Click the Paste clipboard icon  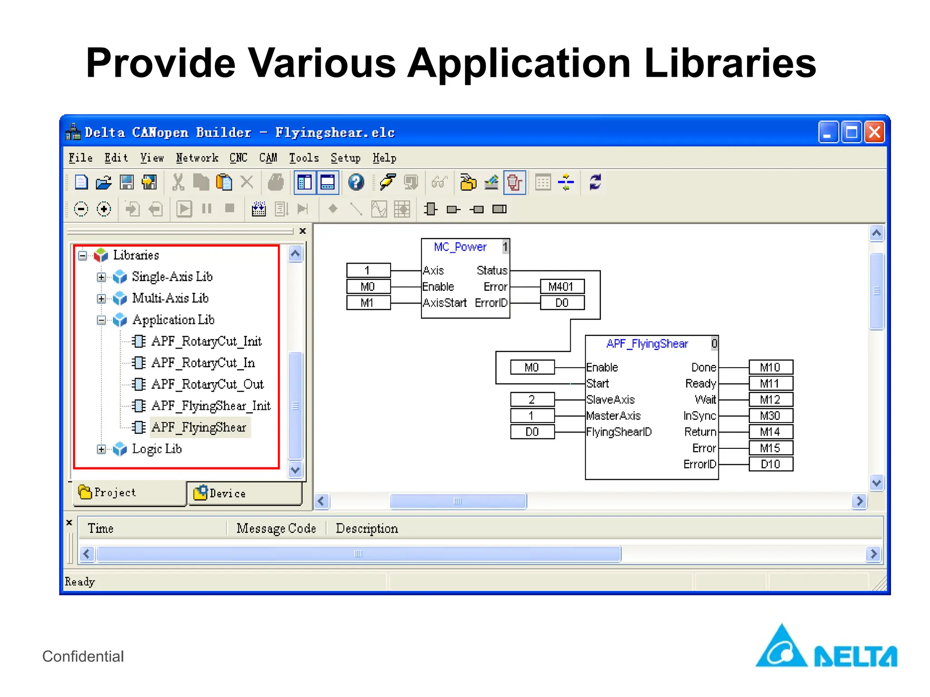point(224,182)
